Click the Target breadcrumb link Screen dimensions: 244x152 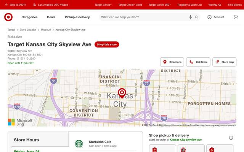point(11,30)
